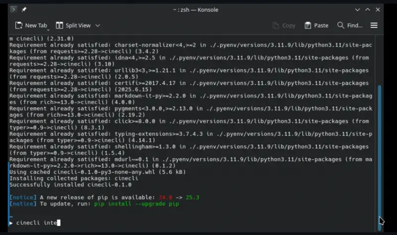
Task: Click the Copy toolbar icon
Action: pyautogui.click(x=284, y=25)
